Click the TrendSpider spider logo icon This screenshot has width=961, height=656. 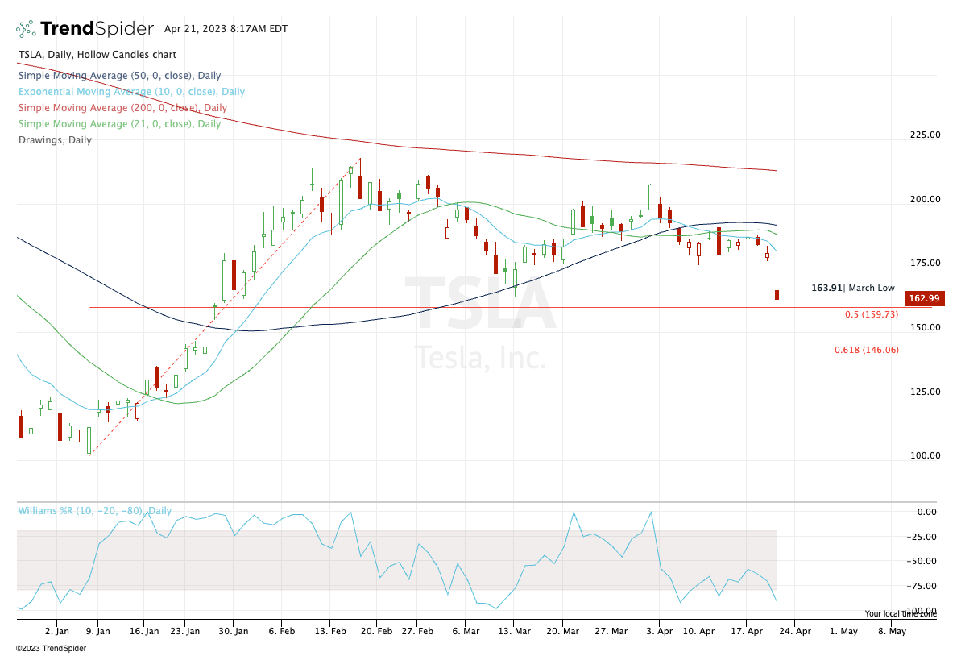(26, 29)
